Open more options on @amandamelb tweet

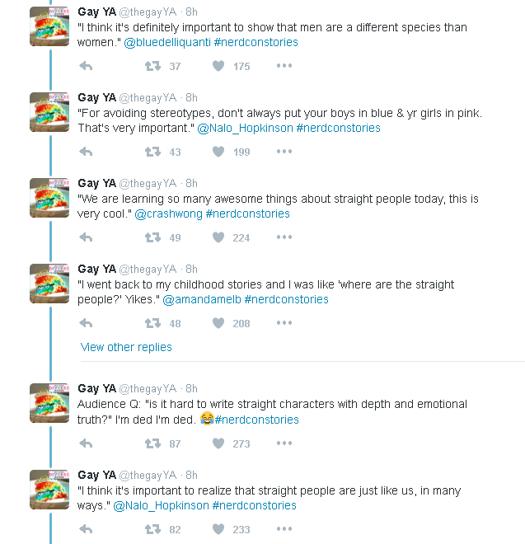(x=284, y=323)
